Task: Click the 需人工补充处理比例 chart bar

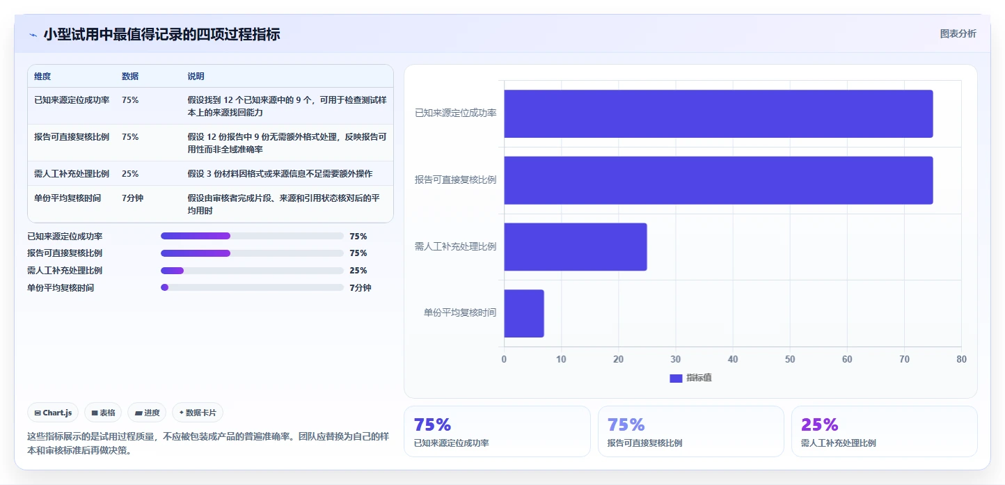Action: pos(576,246)
